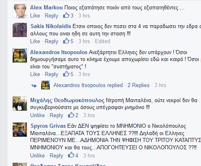Click the thumbs-up icon on Μιχάλης Θεοδωρακόπουλος's comment

point(71,115)
